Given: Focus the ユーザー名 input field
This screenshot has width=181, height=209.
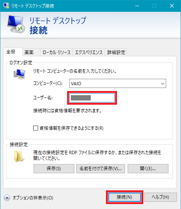Looking at the screenshot, I should [92, 98].
